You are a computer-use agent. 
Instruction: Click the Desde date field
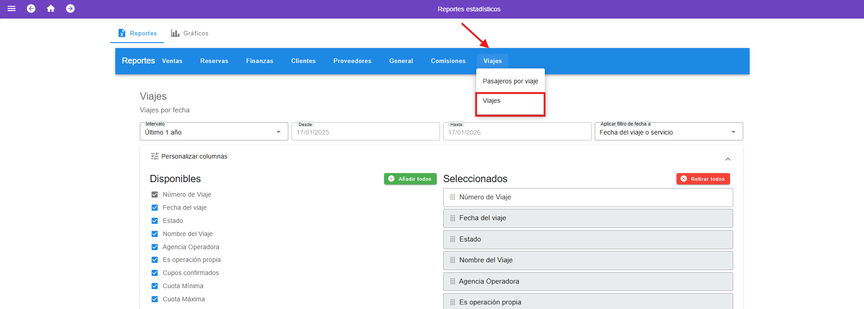[365, 132]
